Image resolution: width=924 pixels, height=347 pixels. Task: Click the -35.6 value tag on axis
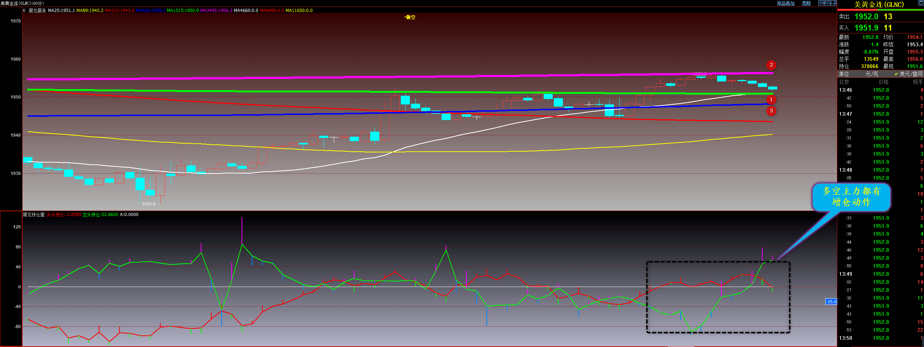[x=831, y=302]
